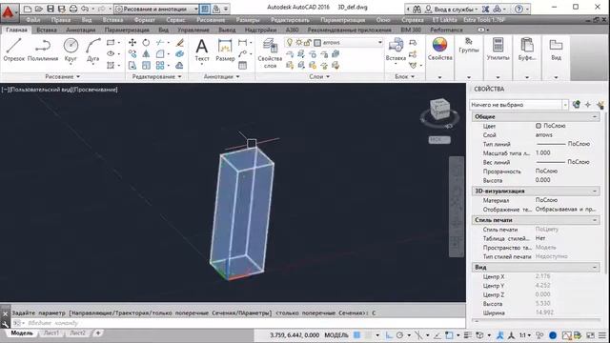Click the Save icon in quick access
This screenshot has height=343, width=610.
51,9
